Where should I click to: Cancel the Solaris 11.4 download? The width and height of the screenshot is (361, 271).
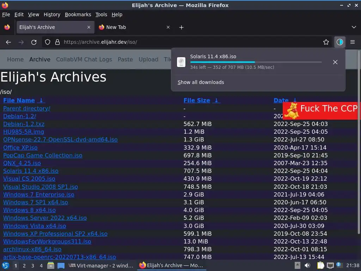[x=335, y=62]
